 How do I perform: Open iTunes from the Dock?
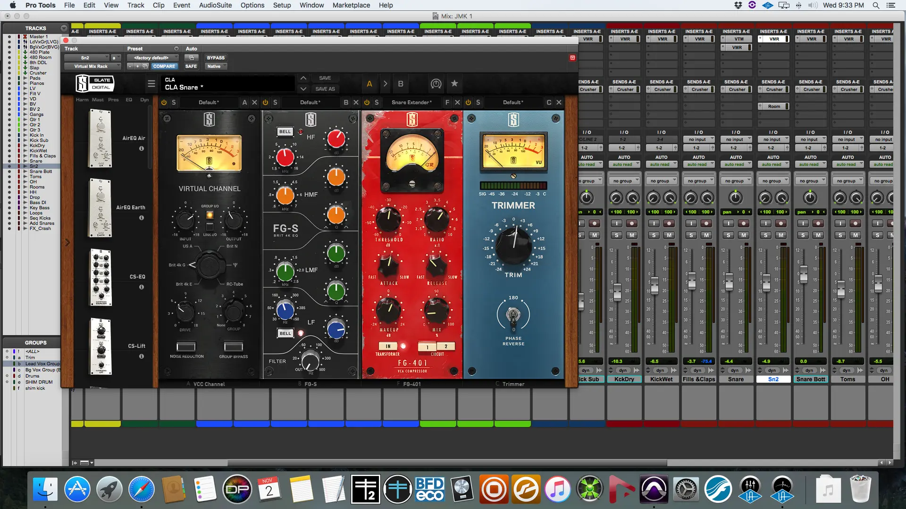(557, 489)
